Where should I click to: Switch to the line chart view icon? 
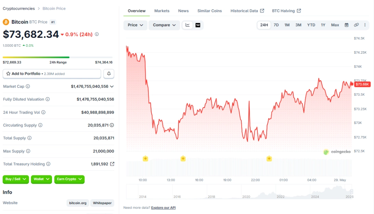pos(187,25)
